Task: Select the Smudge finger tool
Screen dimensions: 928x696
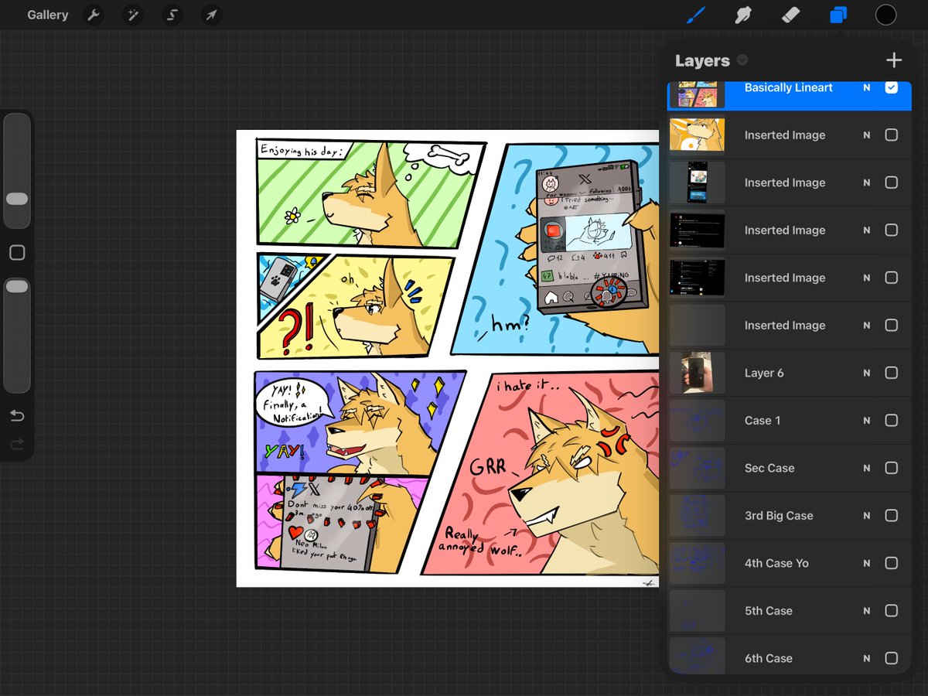Action: (743, 15)
